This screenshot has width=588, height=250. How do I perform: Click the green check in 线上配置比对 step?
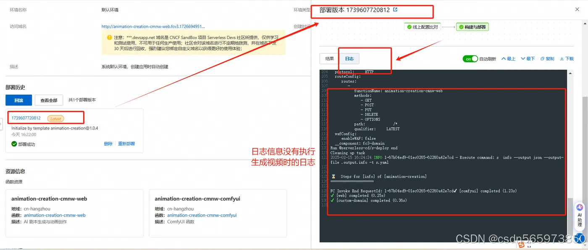[409, 27]
